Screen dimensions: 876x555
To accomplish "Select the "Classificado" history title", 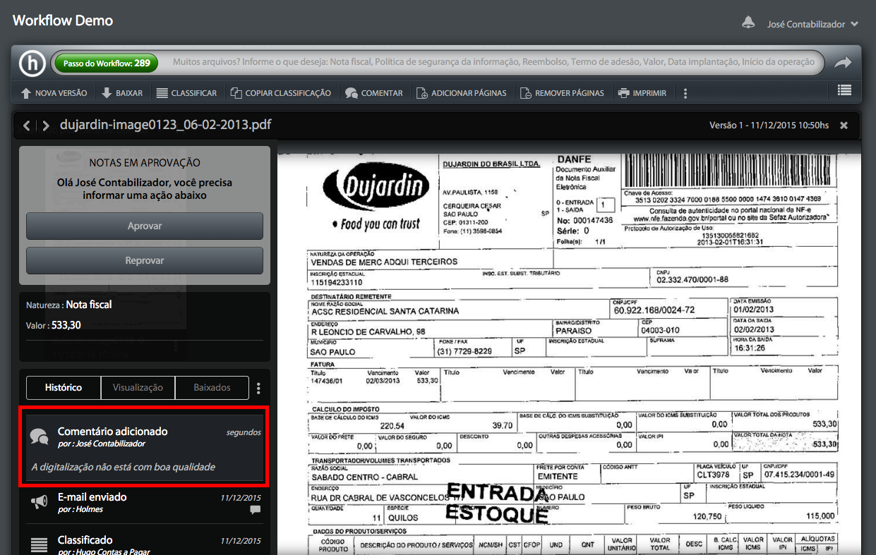I will pos(85,539).
